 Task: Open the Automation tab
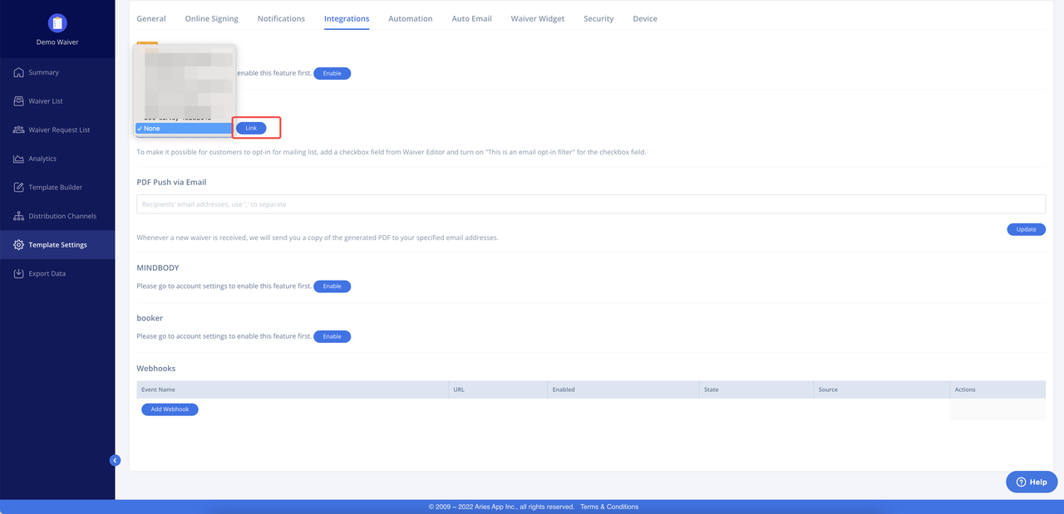point(411,18)
